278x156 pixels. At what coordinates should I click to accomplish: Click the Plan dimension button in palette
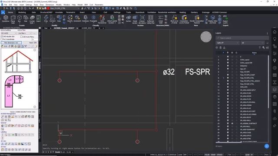tap(11, 42)
